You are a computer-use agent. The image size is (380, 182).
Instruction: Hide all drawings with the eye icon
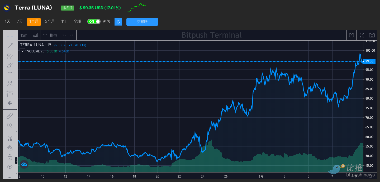point(10,167)
